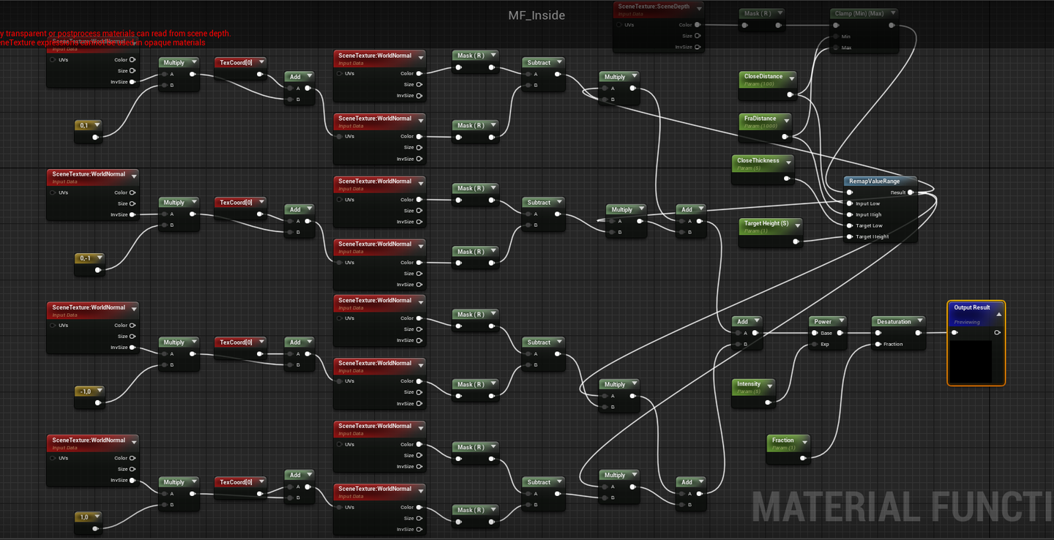
Task: Click the Target Height input pin on RemapValueRange
Action: click(x=849, y=237)
